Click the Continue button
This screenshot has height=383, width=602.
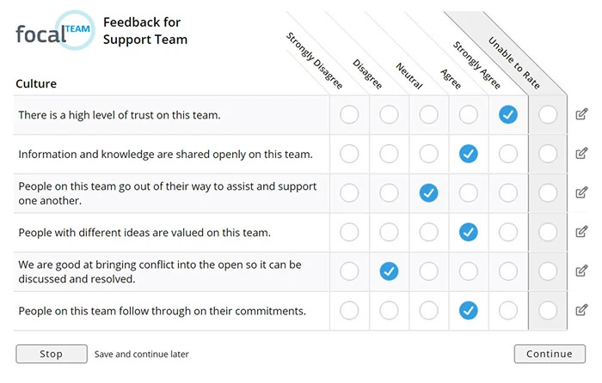click(550, 354)
